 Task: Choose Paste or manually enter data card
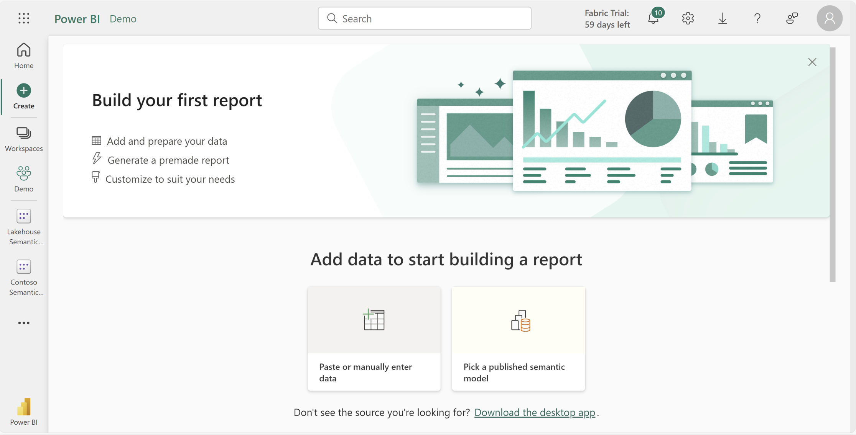click(x=374, y=339)
